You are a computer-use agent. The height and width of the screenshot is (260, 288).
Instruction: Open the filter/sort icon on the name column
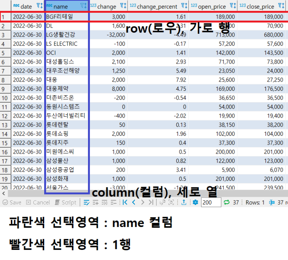[x=84, y=6]
